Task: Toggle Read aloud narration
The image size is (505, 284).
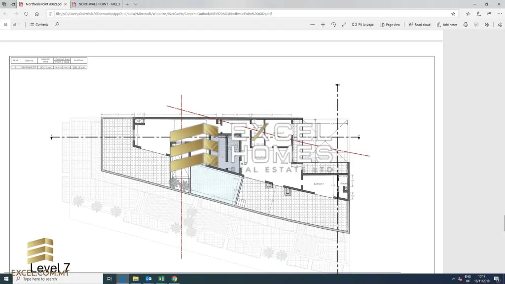Action: tap(419, 24)
